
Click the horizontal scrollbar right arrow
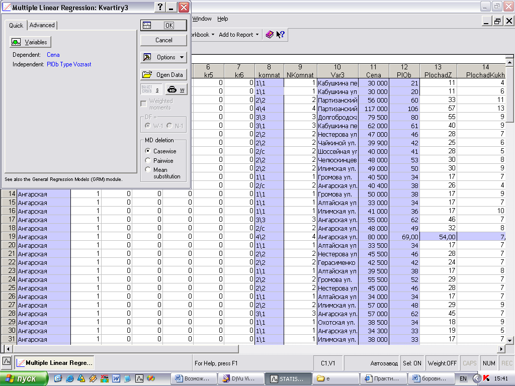coord(500,349)
